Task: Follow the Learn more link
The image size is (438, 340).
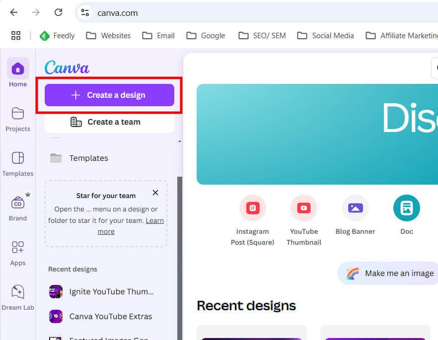Action: (x=154, y=221)
